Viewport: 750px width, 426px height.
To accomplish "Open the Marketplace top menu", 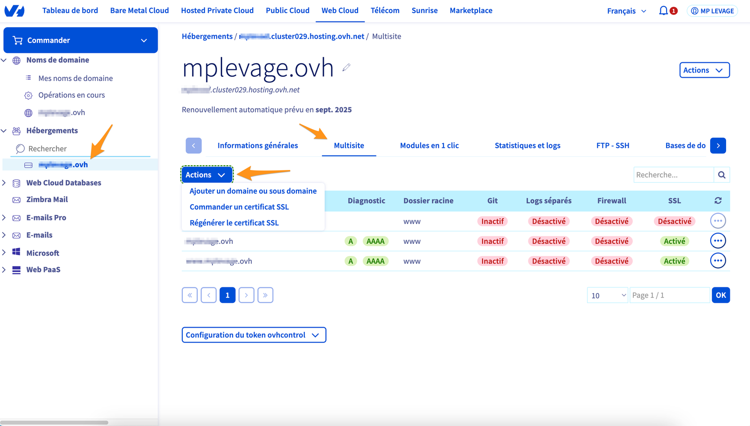I will (x=471, y=10).
